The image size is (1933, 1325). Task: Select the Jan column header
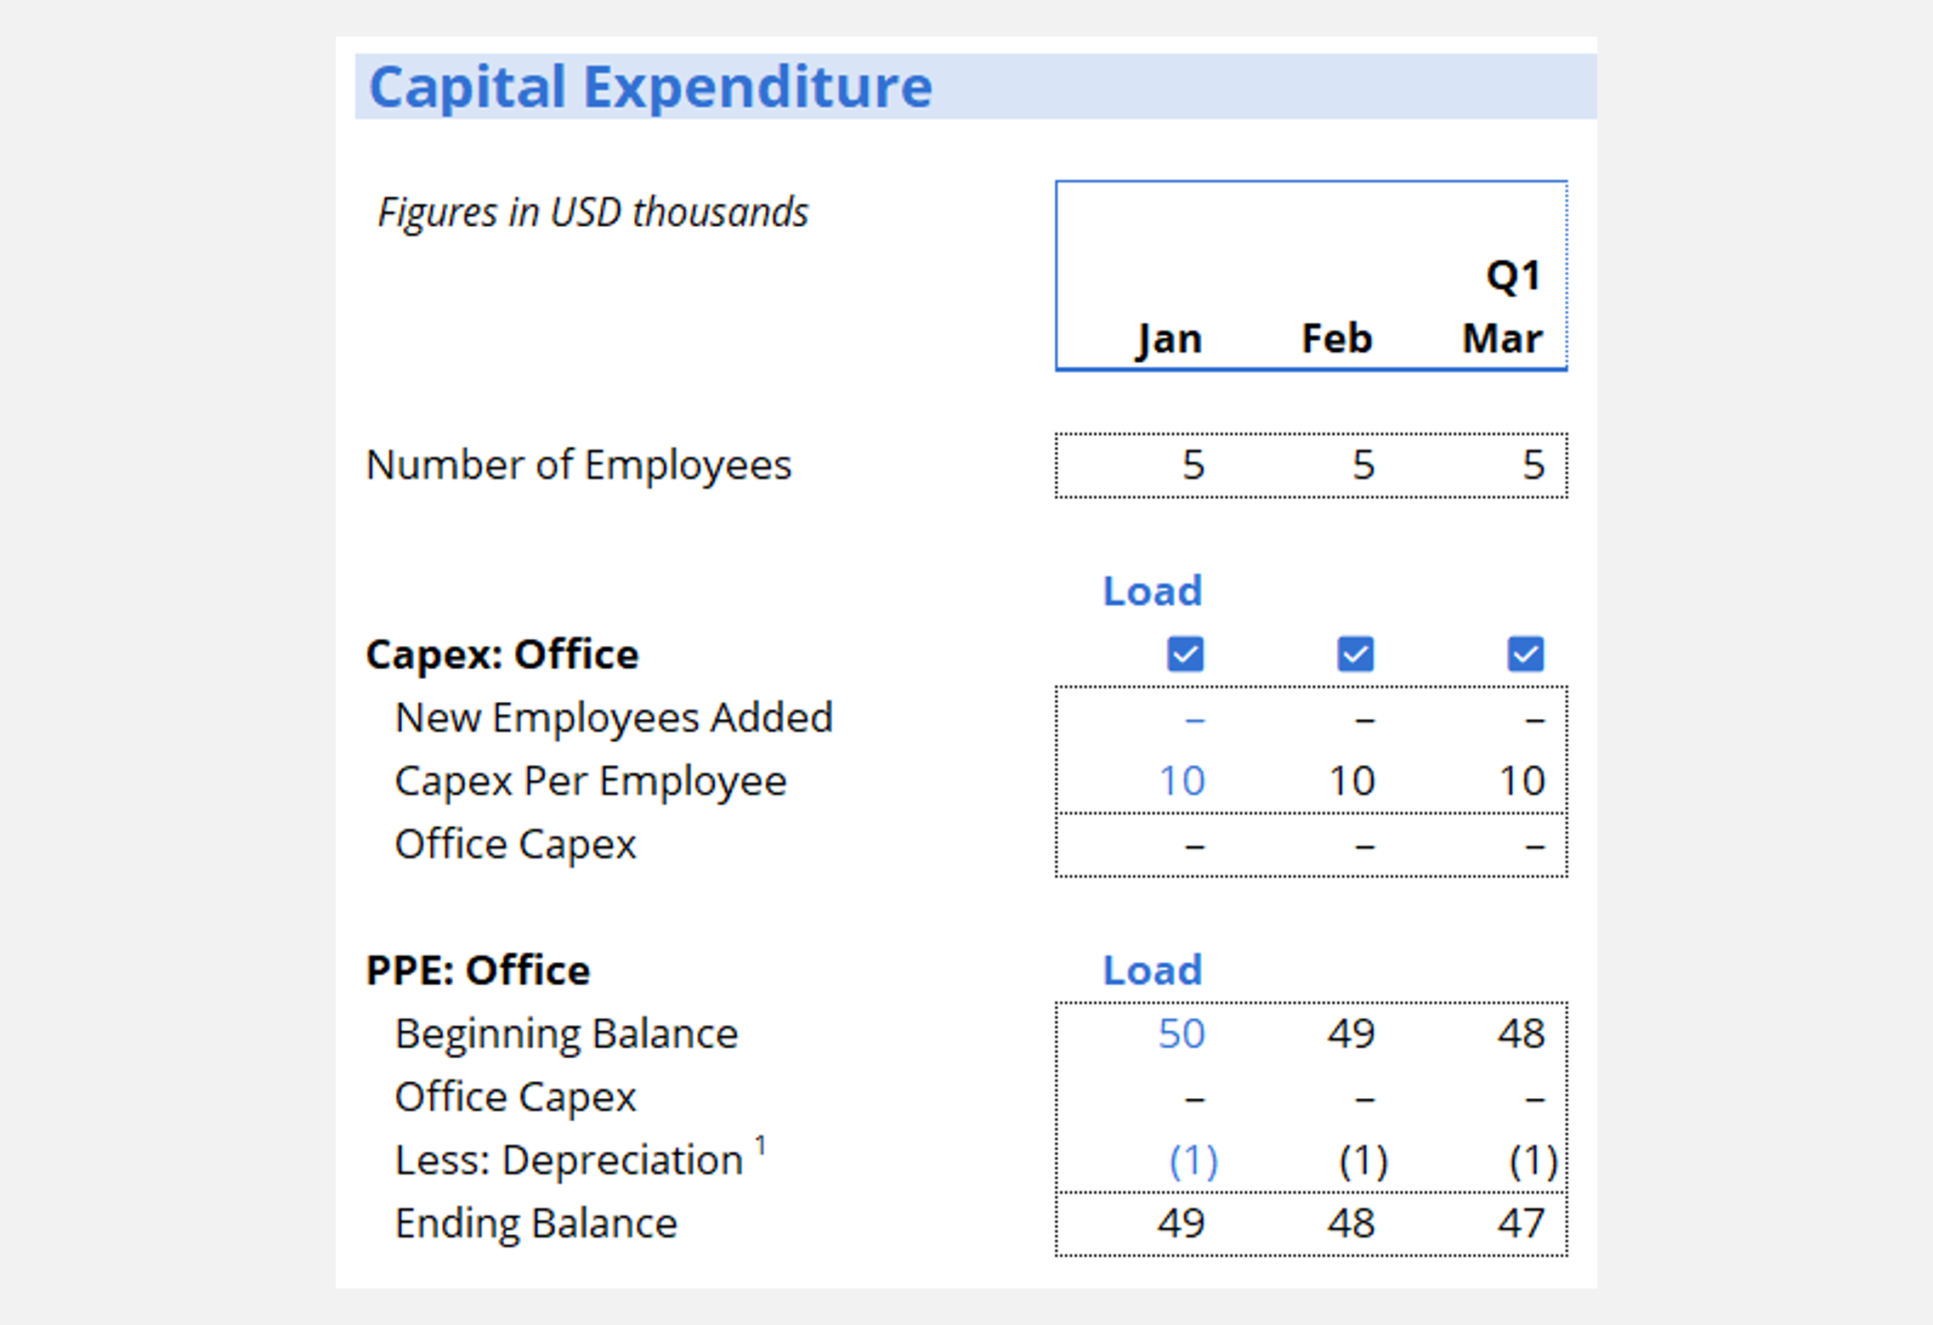tap(1170, 338)
